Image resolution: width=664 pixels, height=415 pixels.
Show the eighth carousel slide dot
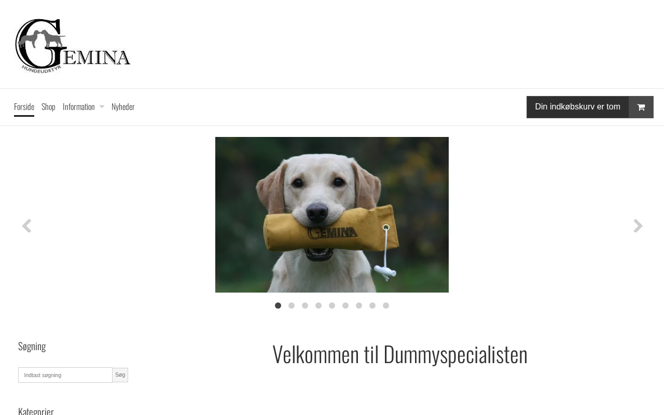point(372,306)
